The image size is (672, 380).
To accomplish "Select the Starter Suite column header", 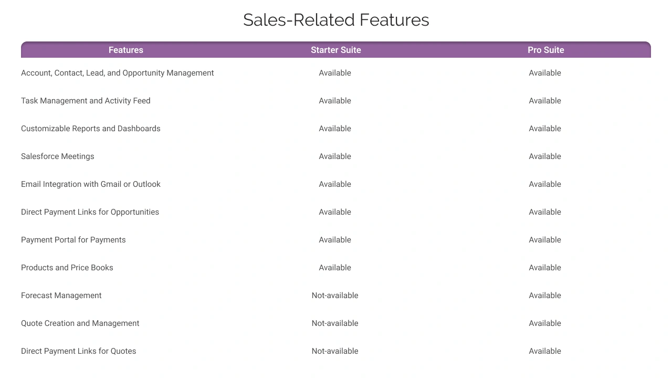I will (335, 50).
